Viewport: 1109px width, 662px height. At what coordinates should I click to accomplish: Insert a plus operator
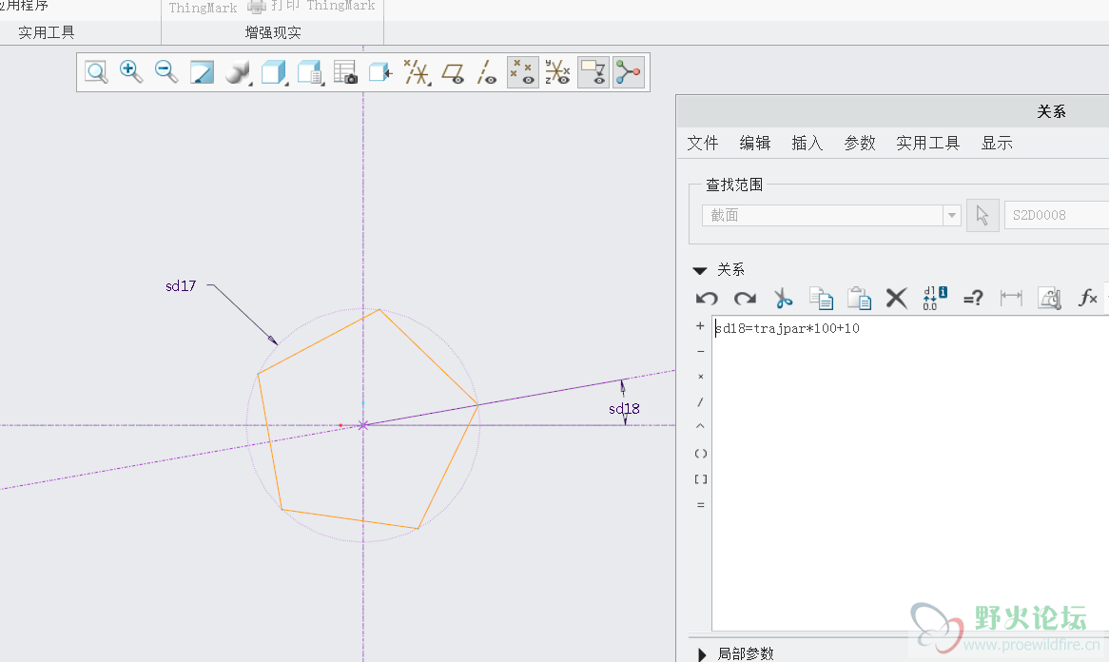700,326
